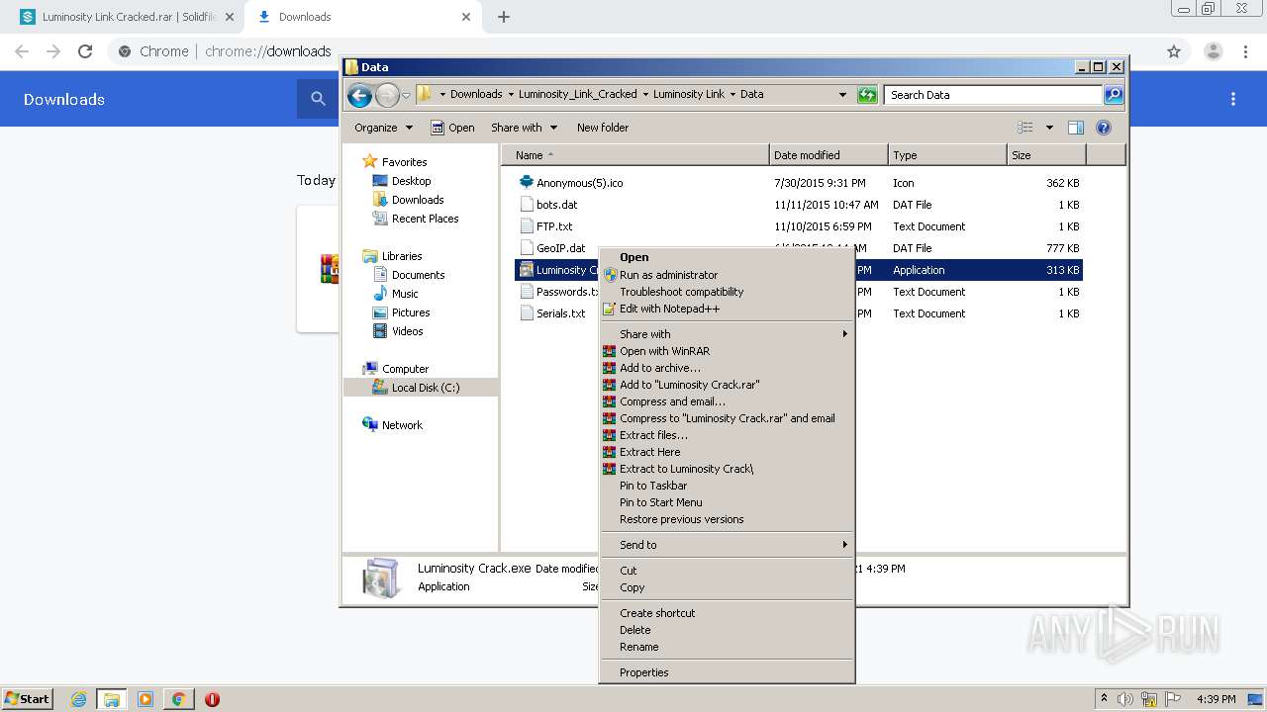The width and height of the screenshot is (1267, 712).
Task: Reload the Chrome page
Action: point(85,51)
